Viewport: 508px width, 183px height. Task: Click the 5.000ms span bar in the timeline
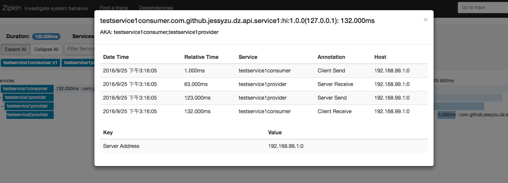click(446, 115)
